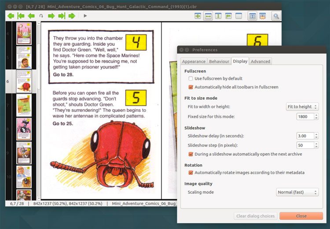Screen dimensions: 330x229
Task: Switch to the Advanced tab
Action: [x=260, y=62]
